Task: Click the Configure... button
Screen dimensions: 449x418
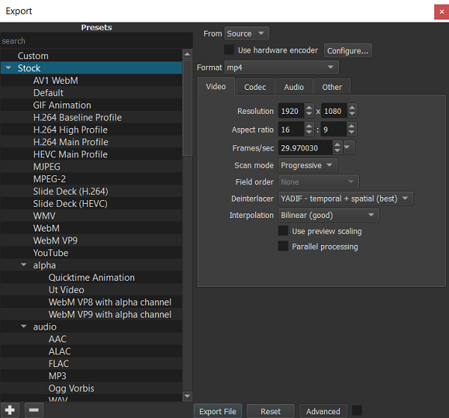Action: (347, 50)
